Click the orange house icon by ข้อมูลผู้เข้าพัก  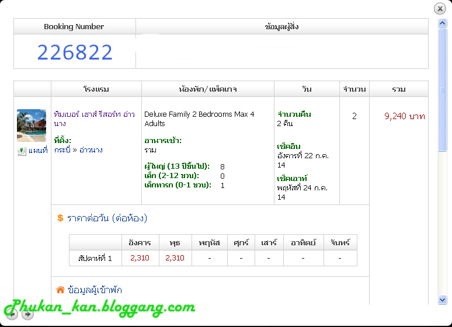click(x=60, y=290)
